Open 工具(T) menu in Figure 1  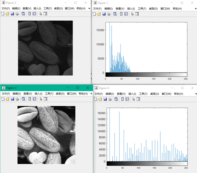[x=142, y=9]
